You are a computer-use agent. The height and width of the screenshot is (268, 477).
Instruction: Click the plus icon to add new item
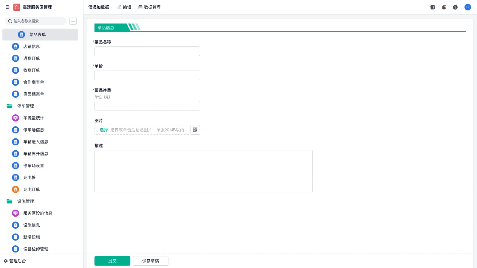73,21
